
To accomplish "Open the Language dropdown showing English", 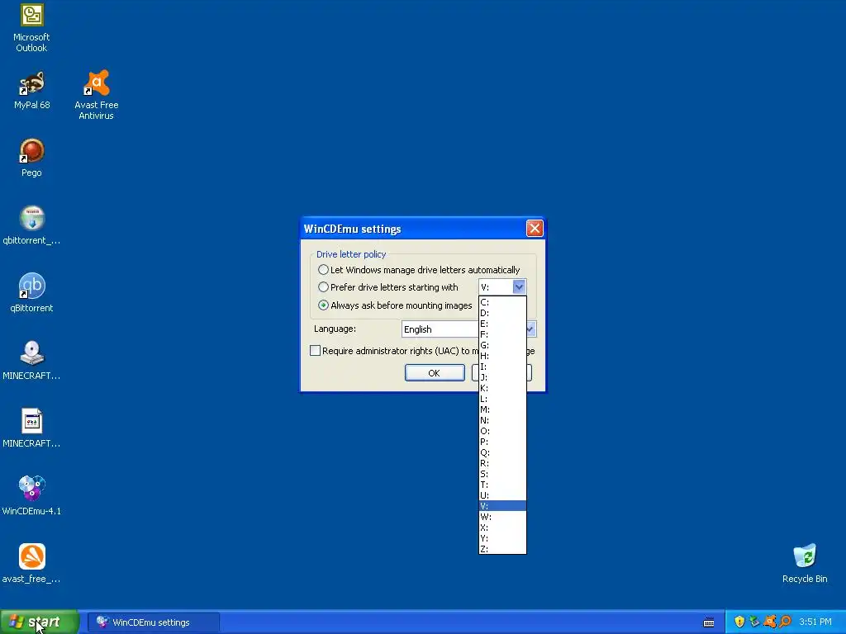I will click(469, 329).
